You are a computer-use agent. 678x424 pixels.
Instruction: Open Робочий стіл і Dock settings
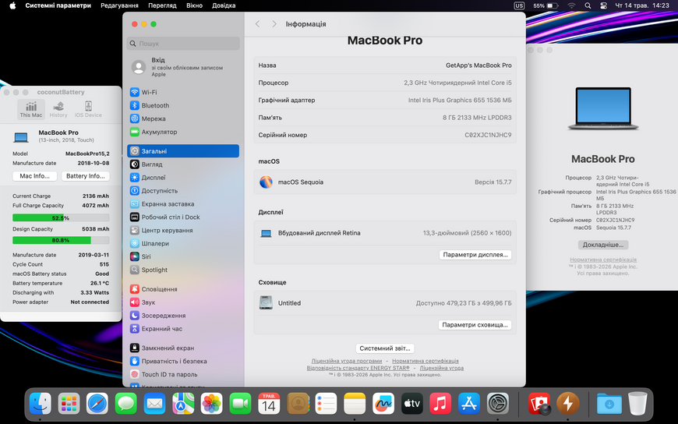click(x=183, y=217)
